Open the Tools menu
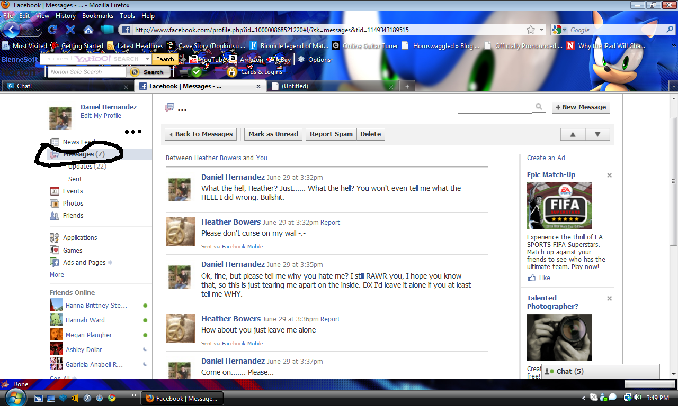This screenshot has height=406, width=678. [127, 16]
